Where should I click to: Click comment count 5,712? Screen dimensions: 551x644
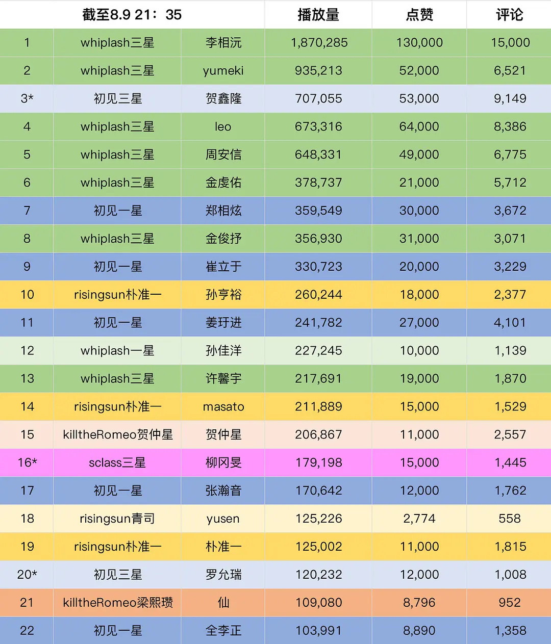(x=510, y=183)
